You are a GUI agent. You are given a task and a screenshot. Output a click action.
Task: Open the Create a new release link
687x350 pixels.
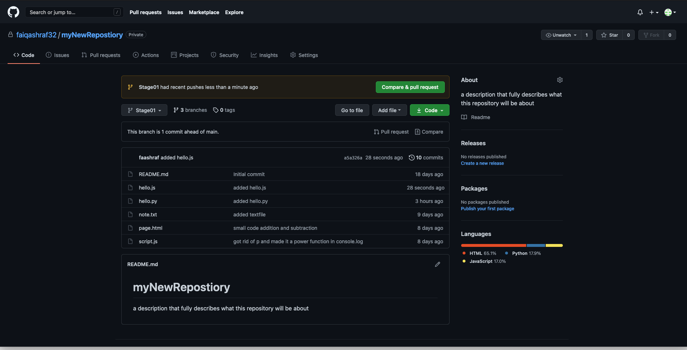[483, 163]
